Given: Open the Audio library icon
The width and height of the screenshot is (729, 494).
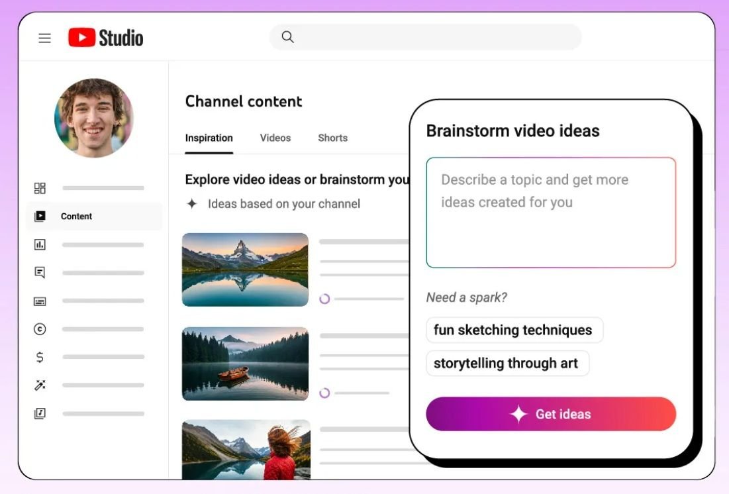Looking at the screenshot, I should [40, 413].
